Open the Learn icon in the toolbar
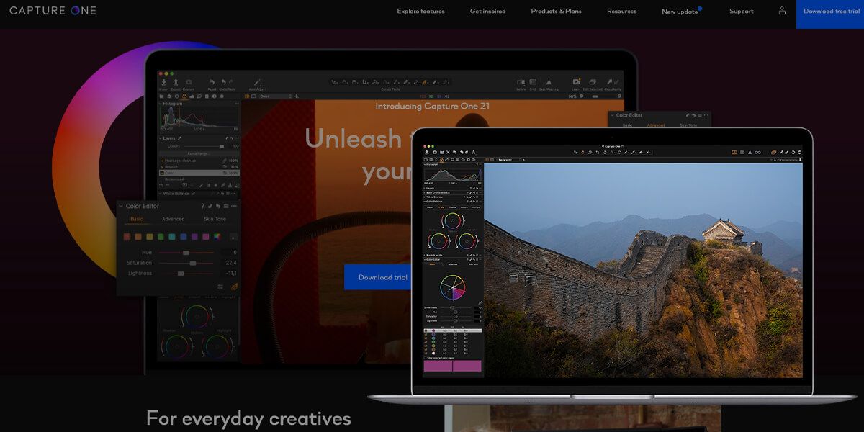The width and height of the screenshot is (864, 432). point(576,81)
